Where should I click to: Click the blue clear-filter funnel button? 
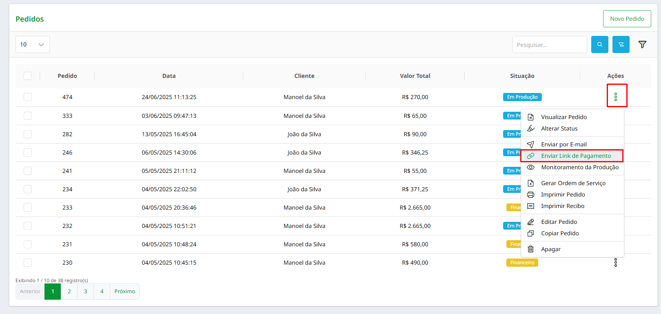pyautogui.click(x=621, y=44)
